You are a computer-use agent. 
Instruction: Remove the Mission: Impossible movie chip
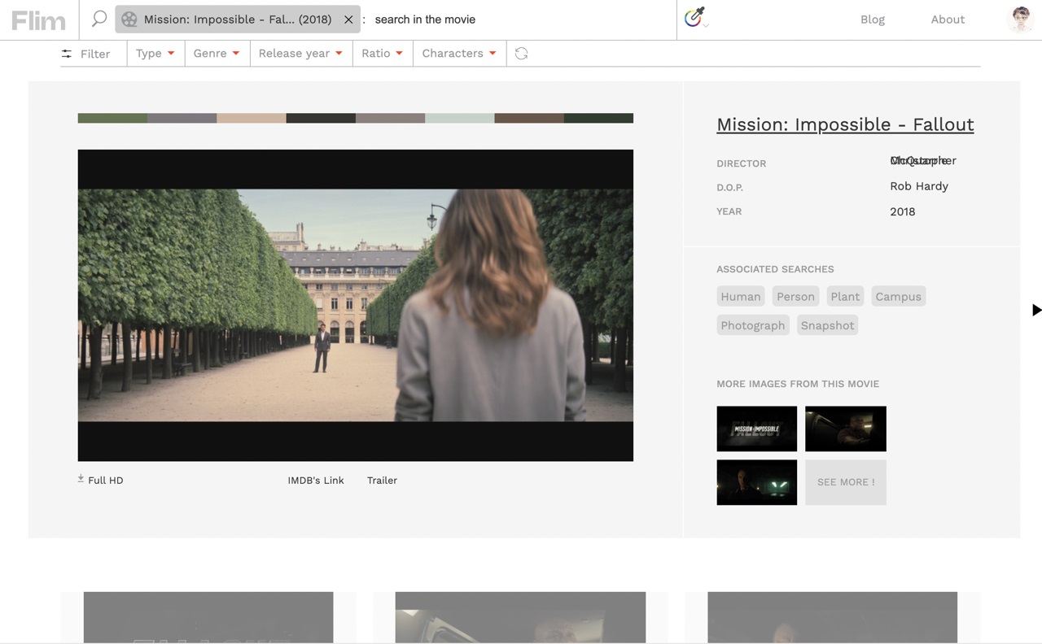coord(348,20)
